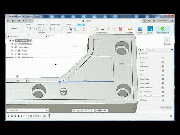The image size is (180, 135).
Task: Toggle the Show Constraints checkbox
Action: pos(162,91)
